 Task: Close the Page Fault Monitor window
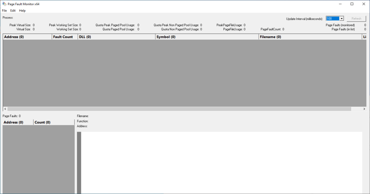click(364, 4)
